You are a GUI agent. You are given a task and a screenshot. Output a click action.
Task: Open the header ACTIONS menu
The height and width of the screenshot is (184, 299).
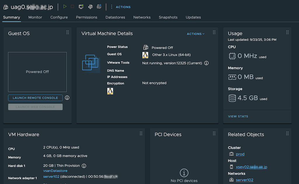click(x=121, y=7)
